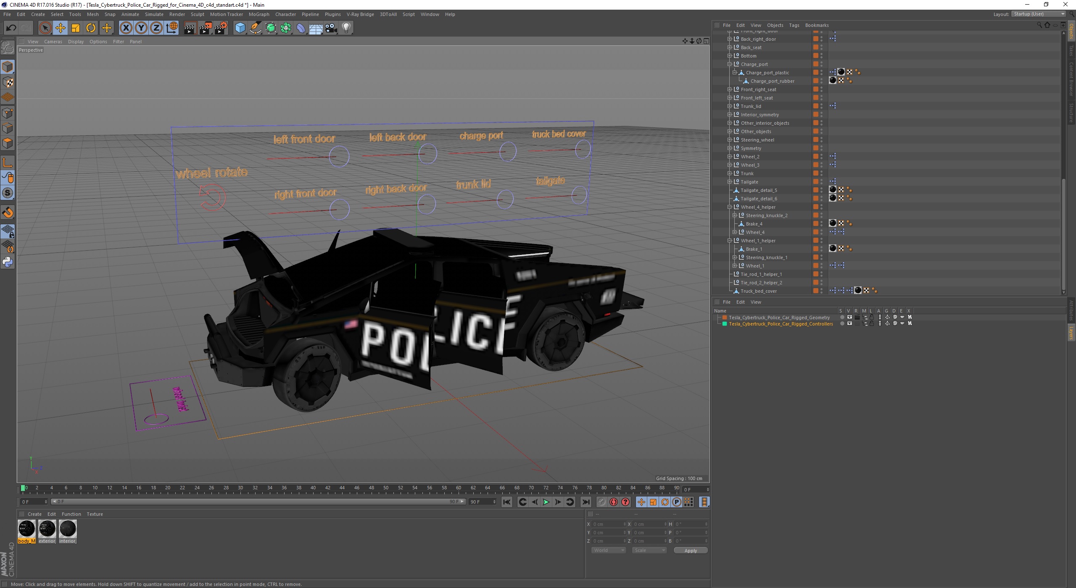The width and height of the screenshot is (1076, 588).
Task: Toggle Point Level Animation dots button
Action: [x=688, y=502]
